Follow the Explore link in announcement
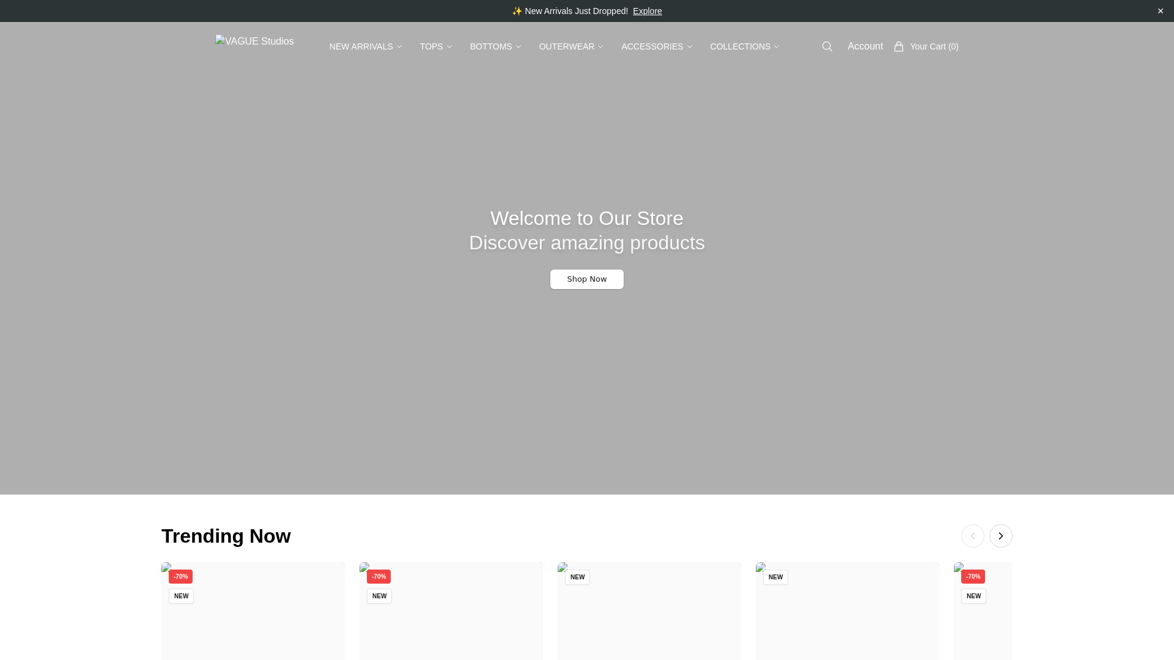The width and height of the screenshot is (1174, 660). [647, 11]
